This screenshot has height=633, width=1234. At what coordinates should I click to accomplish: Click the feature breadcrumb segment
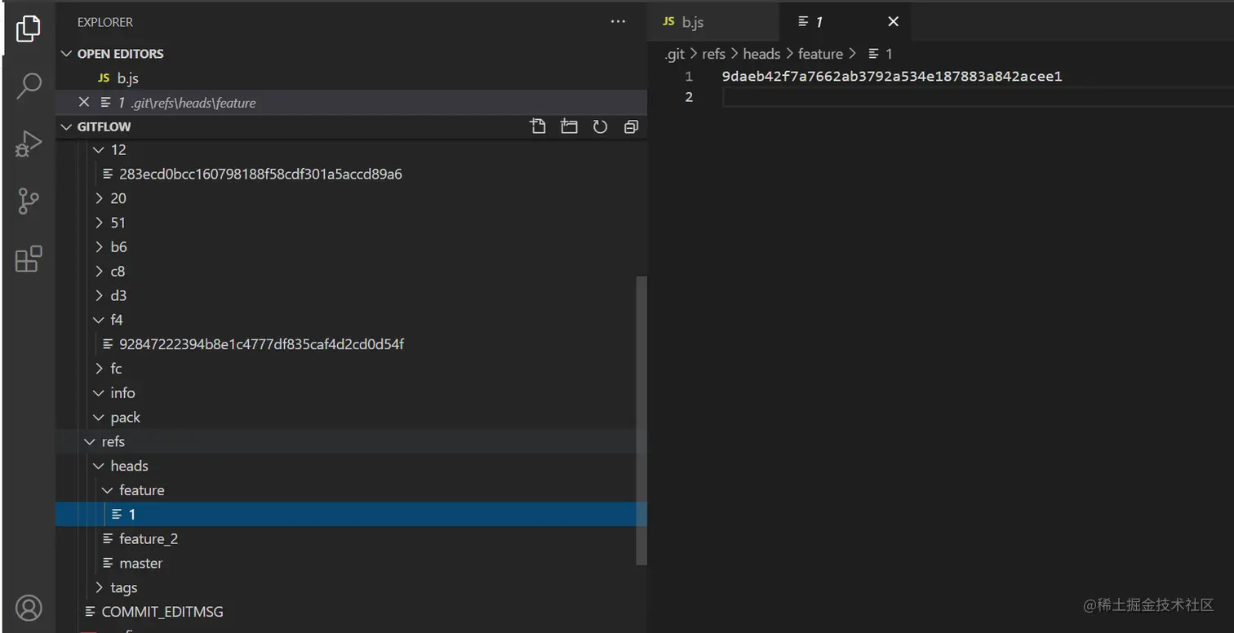tap(820, 54)
